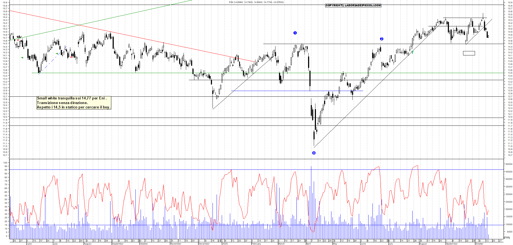The image size is (513, 245).
Task: Click the April label on the time axis
Action: [308, 244]
